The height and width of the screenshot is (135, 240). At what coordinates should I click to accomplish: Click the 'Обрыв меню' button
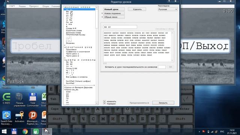[x=114, y=17]
